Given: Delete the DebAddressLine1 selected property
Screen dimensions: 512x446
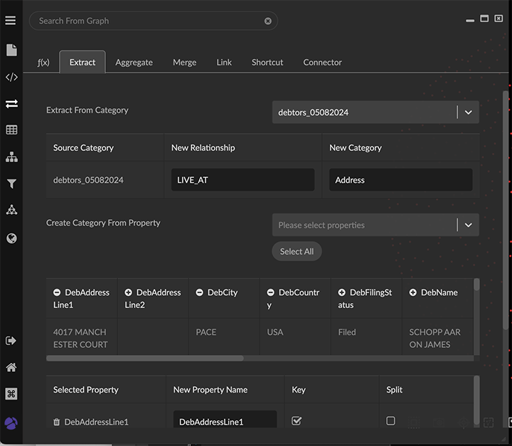Looking at the screenshot, I should [57, 422].
